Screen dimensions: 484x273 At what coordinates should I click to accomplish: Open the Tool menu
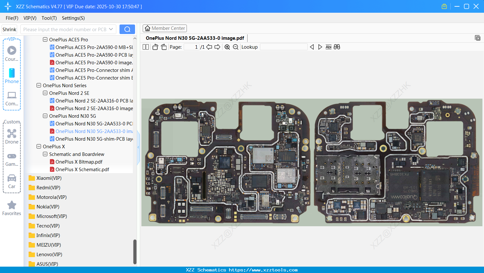(49, 18)
